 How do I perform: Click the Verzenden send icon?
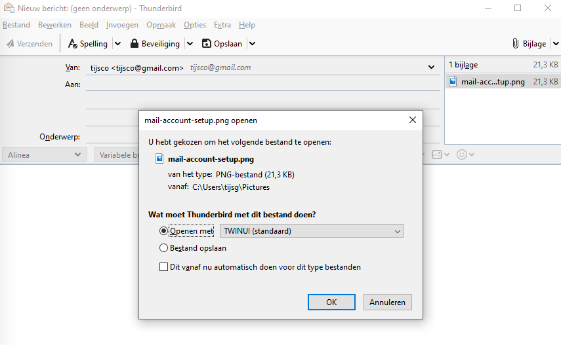coord(10,44)
